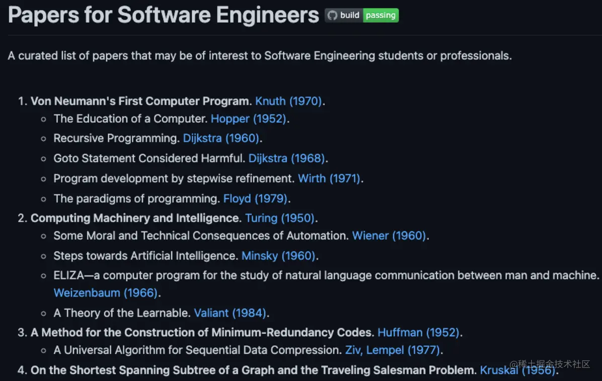602x381 pixels.
Task: Click the Von Neumann's First Computer Program title
Action: (140, 101)
